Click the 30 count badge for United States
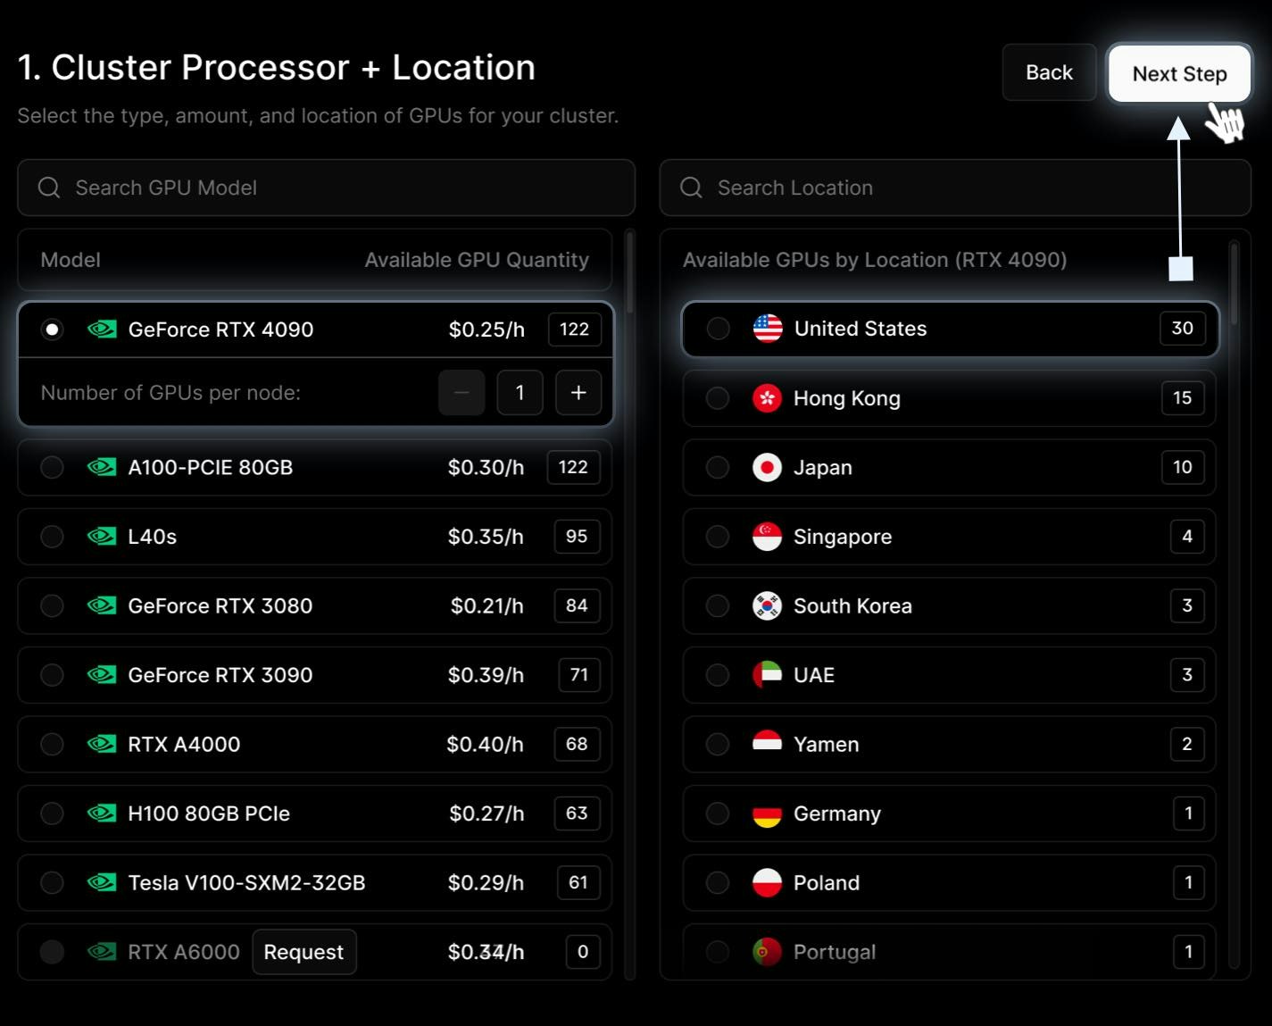 [1183, 329]
